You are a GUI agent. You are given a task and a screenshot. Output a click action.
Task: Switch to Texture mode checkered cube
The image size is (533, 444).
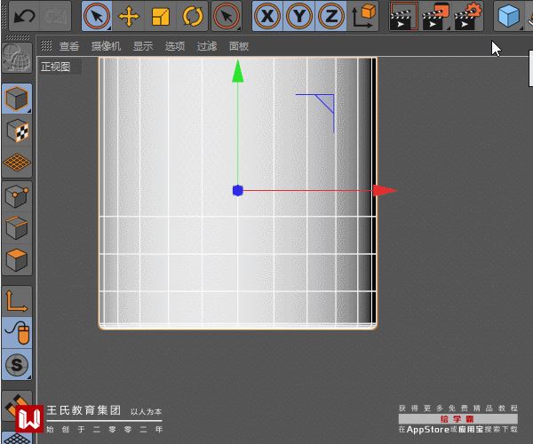coord(17,131)
